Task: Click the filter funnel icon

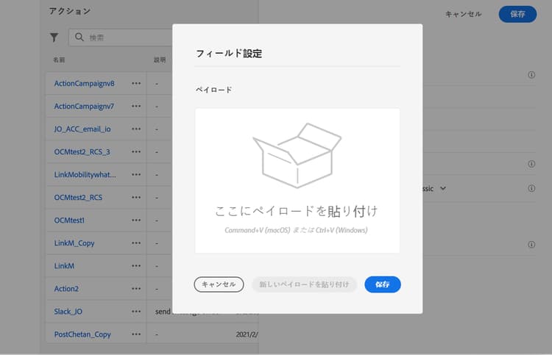Action: tap(54, 37)
